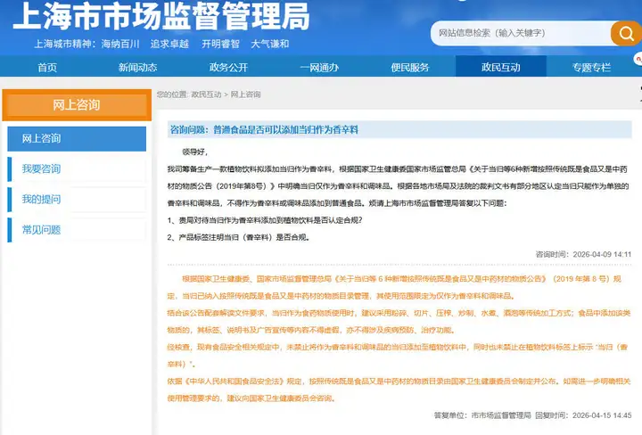
Task: Click the 咨询问题 title heading
Action: [x=264, y=130]
